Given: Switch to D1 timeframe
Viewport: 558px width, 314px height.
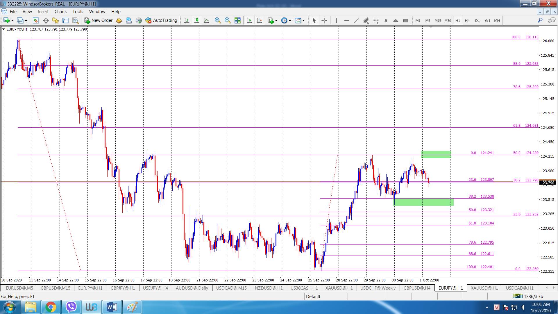Looking at the screenshot, I should pos(477,20).
